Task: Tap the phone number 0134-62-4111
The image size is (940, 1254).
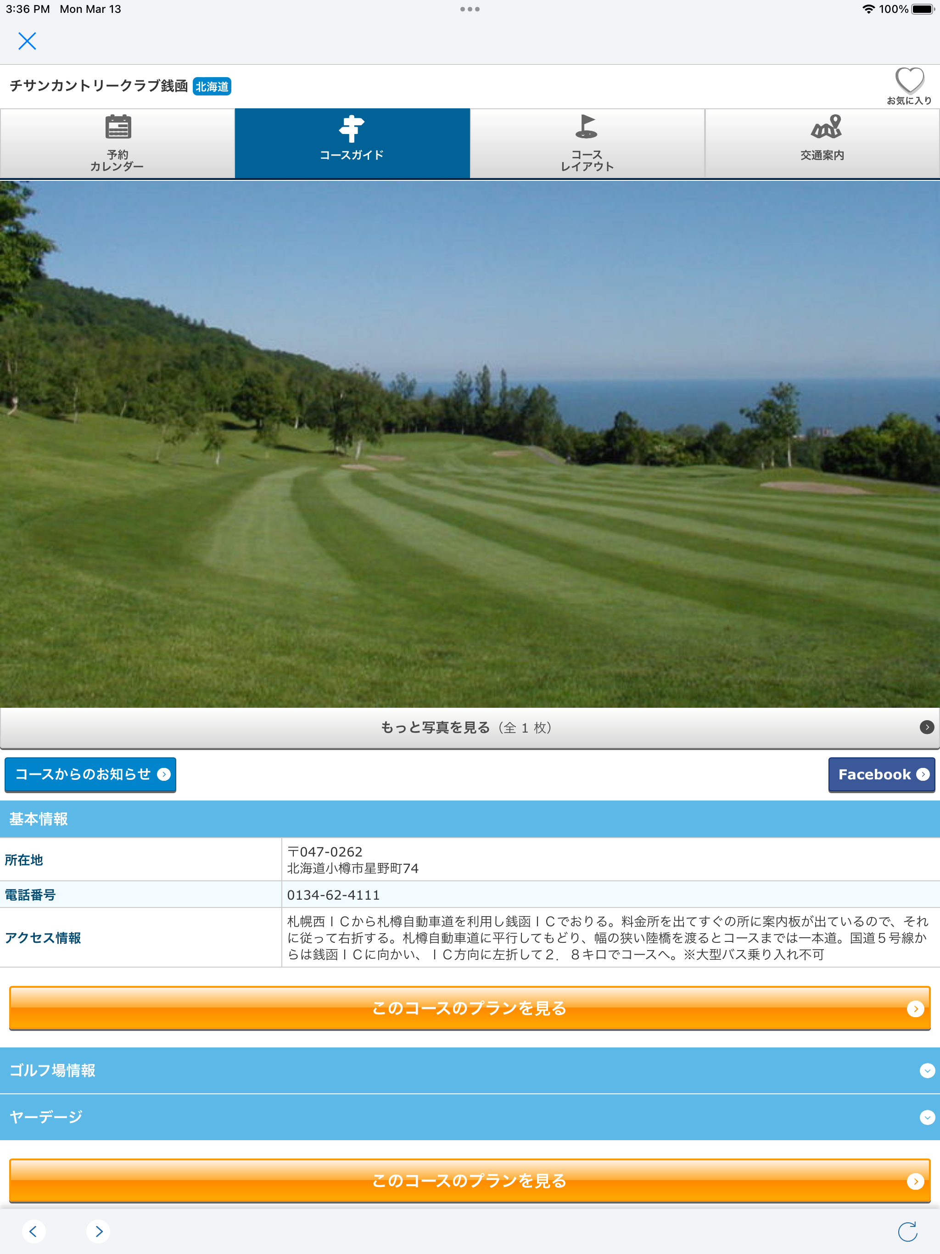Action: click(333, 895)
